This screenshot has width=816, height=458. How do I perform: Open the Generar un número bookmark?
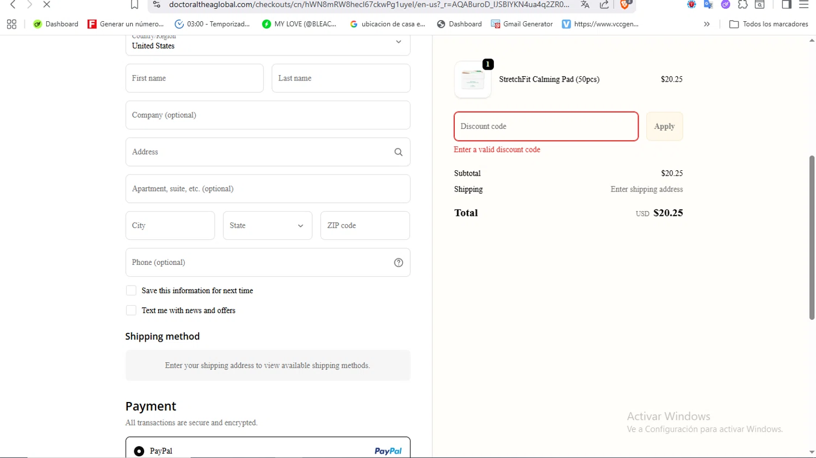click(x=126, y=24)
